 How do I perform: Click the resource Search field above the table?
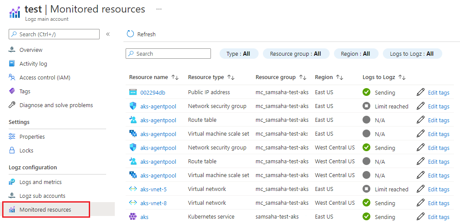pos(168,54)
